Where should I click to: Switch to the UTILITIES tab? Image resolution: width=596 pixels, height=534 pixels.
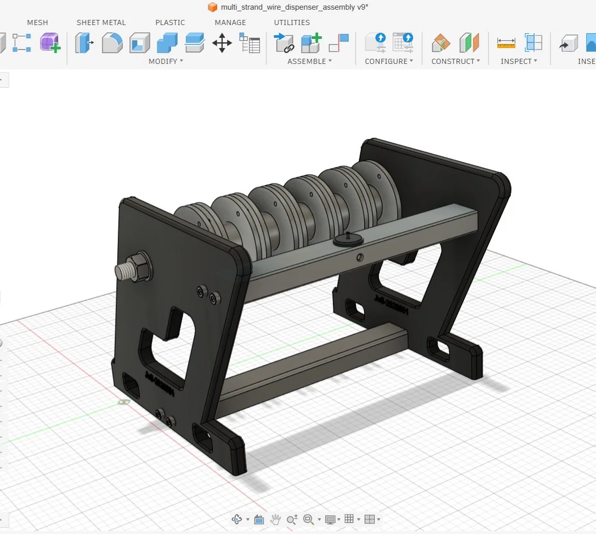point(292,22)
